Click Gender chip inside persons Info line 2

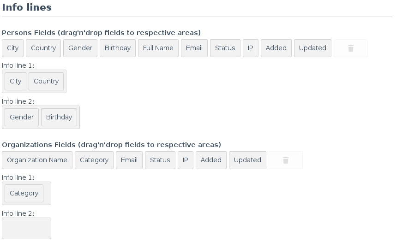click(22, 117)
